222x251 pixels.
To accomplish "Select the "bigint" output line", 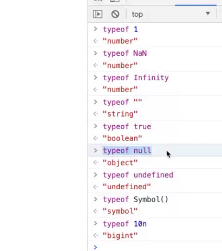I will click(120, 236).
